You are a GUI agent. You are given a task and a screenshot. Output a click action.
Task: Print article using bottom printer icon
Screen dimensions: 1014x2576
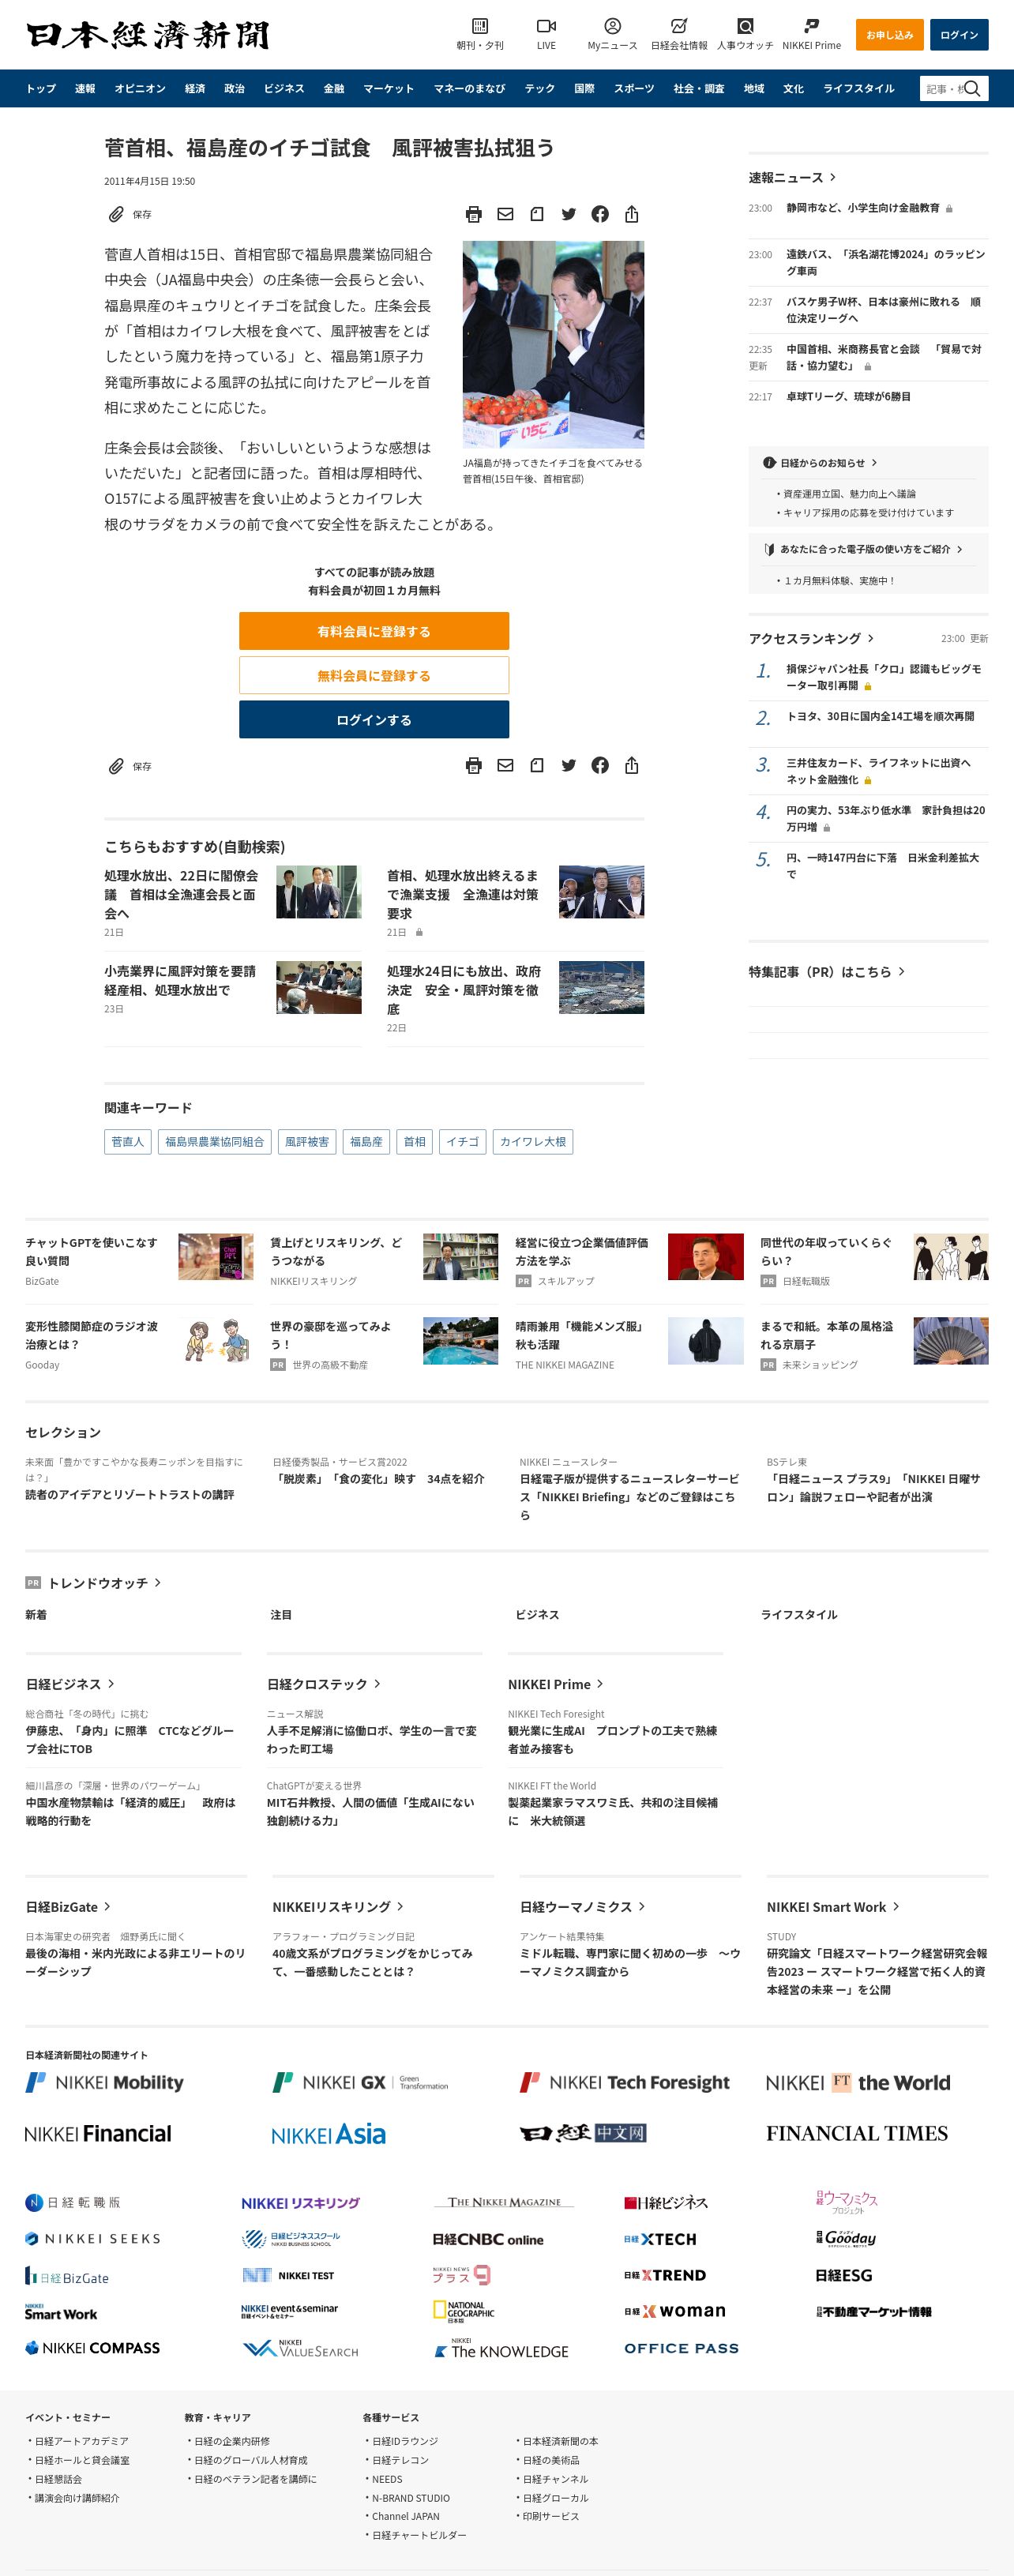point(474,765)
